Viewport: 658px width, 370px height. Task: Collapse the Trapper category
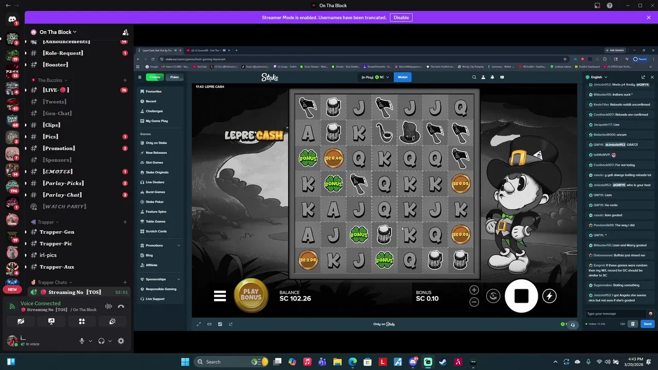pyautogui.click(x=45, y=222)
